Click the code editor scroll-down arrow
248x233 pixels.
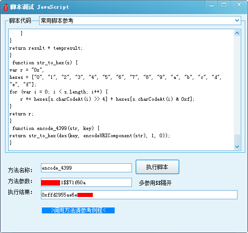(237, 146)
